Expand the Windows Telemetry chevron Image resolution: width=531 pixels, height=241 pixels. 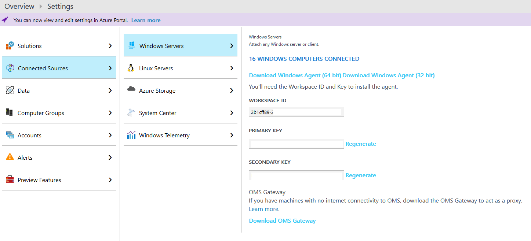pos(232,135)
